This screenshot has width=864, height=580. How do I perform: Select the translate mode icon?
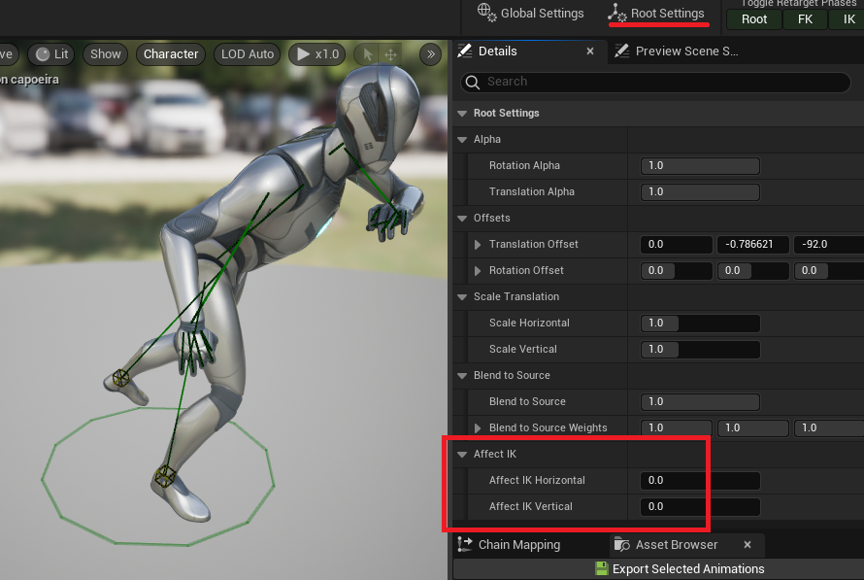click(390, 54)
